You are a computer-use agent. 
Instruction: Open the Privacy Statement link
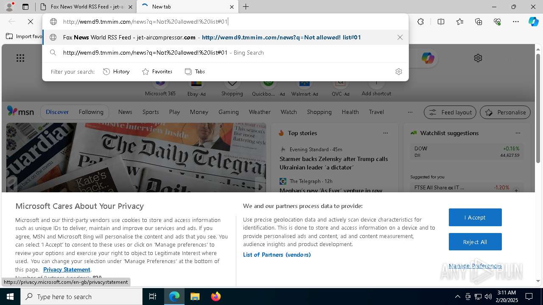[x=67, y=269]
